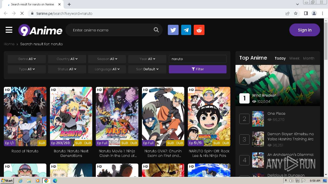This screenshot has width=328, height=184.
Task: Click the address bar URL
Action: coord(64,13)
